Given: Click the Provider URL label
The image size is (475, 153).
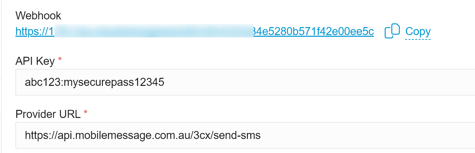Looking at the screenshot, I should point(48,114).
